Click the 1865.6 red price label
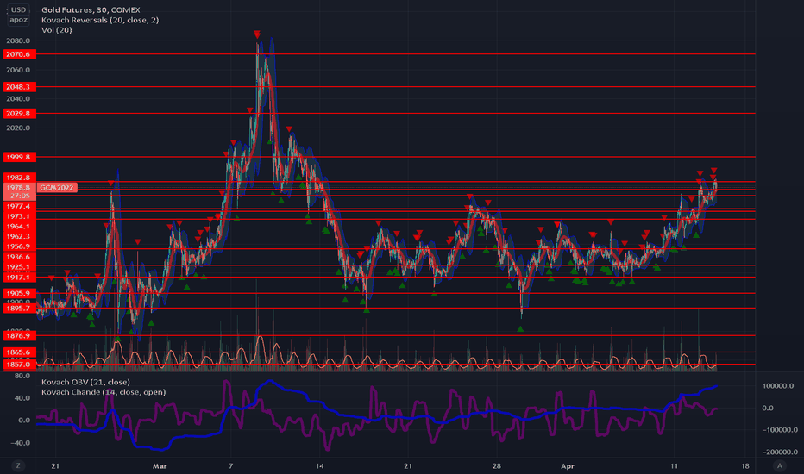 [x=18, y=352]
